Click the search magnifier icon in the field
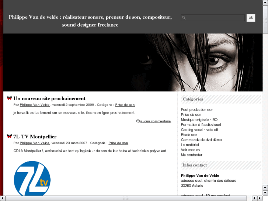The width and height of the screenshot is (268, 201). coord(184,18)
